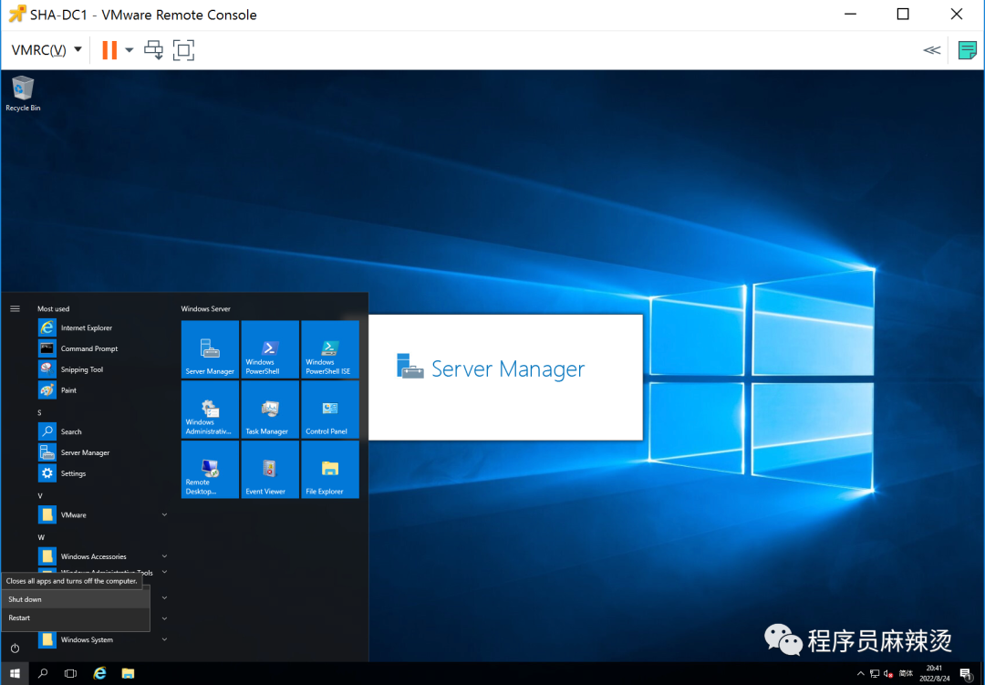Open the Event Viewer tile
Image resolution: width=985 pixels, height=685 pixels.
pos(269,470)
